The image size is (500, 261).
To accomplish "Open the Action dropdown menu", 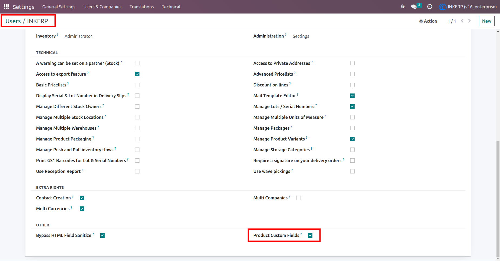I will (428, 21).
